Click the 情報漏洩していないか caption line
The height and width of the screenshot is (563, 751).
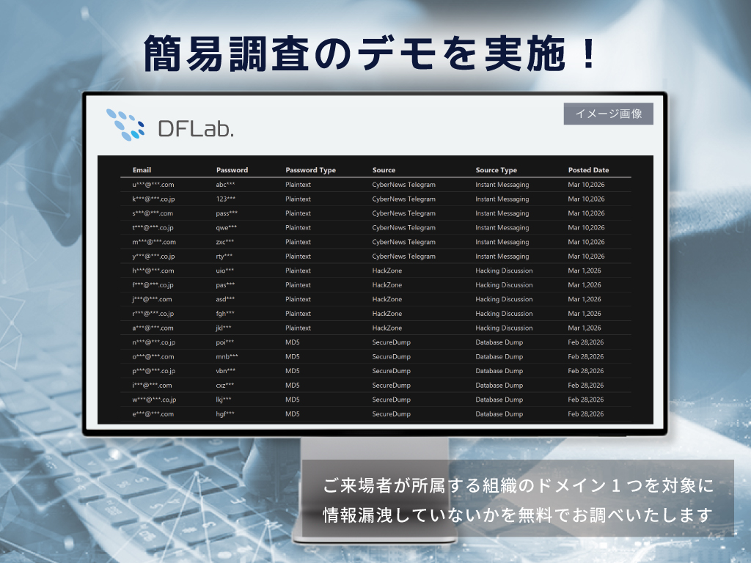pyautogui.click(x=517, y=515)
